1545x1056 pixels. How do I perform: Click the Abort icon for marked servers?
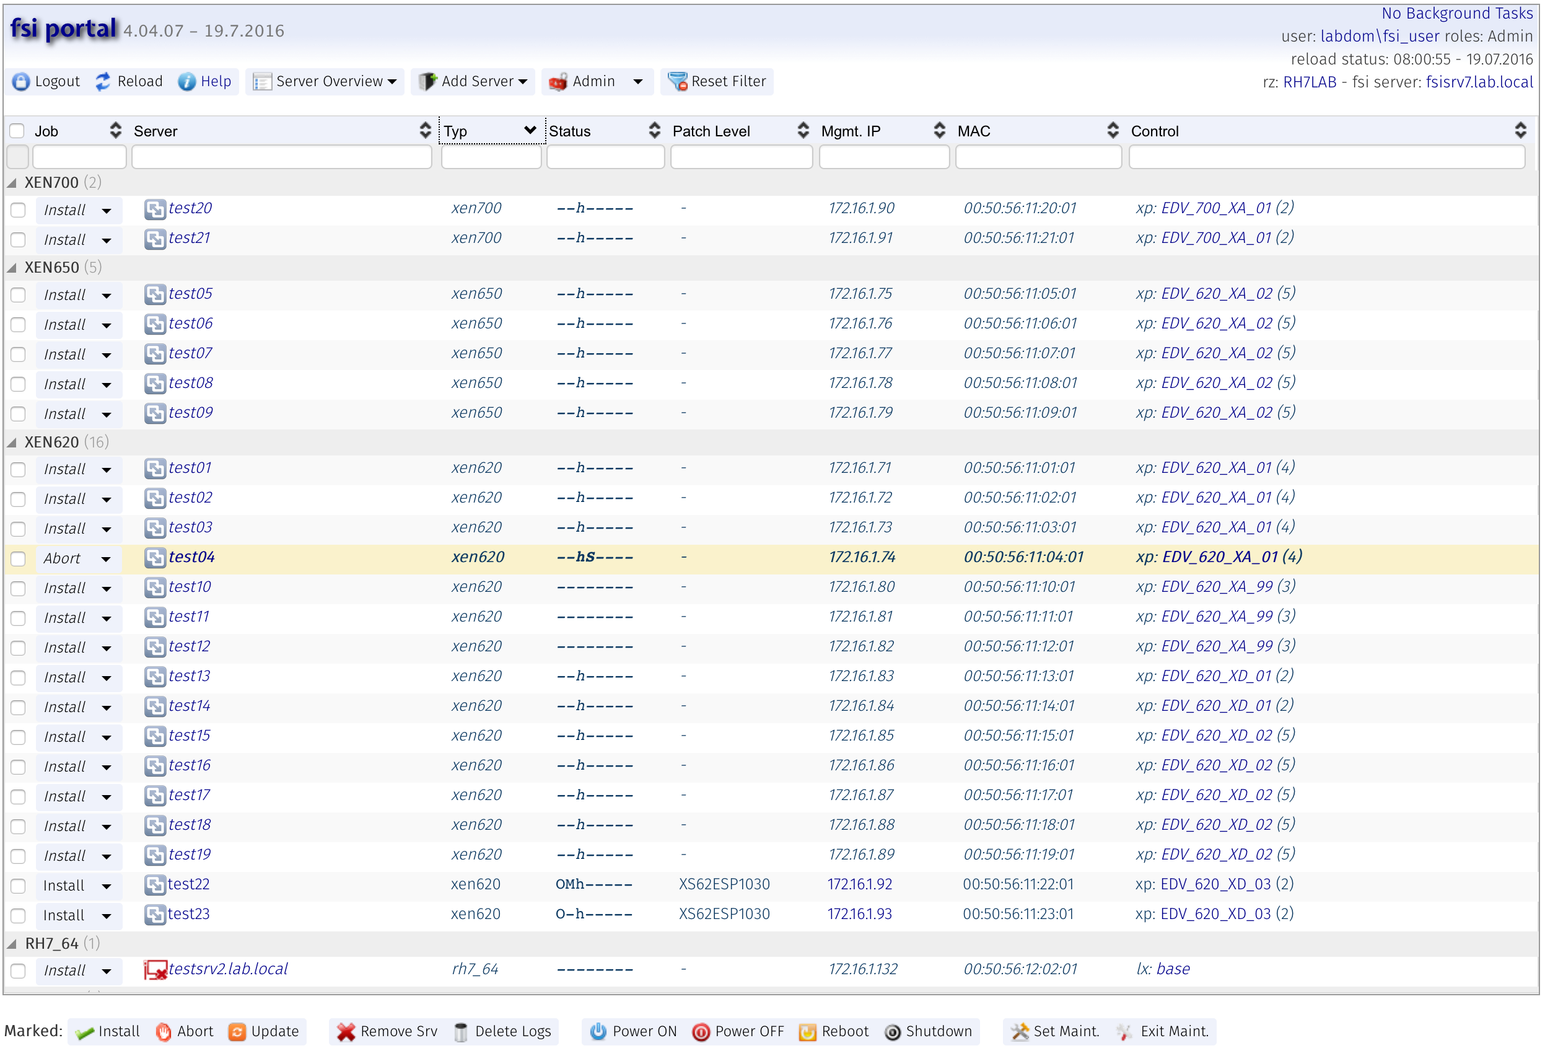(x=164, y=1031)
